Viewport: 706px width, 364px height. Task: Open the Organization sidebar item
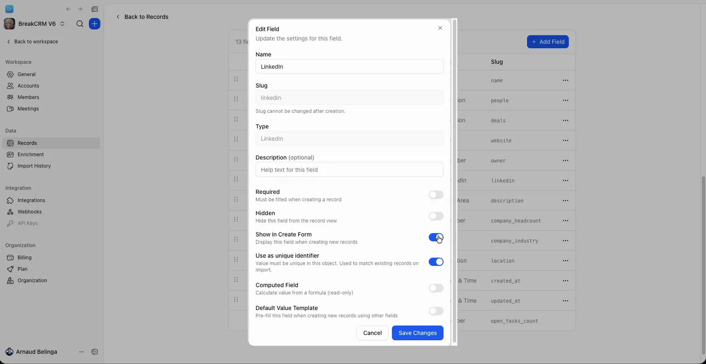pos(51,281)
